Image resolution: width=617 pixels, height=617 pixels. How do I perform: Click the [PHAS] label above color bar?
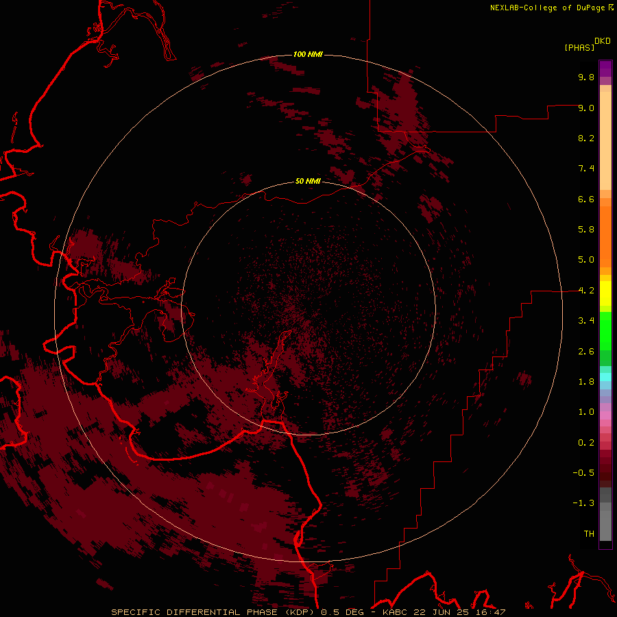tap(579, 48)
